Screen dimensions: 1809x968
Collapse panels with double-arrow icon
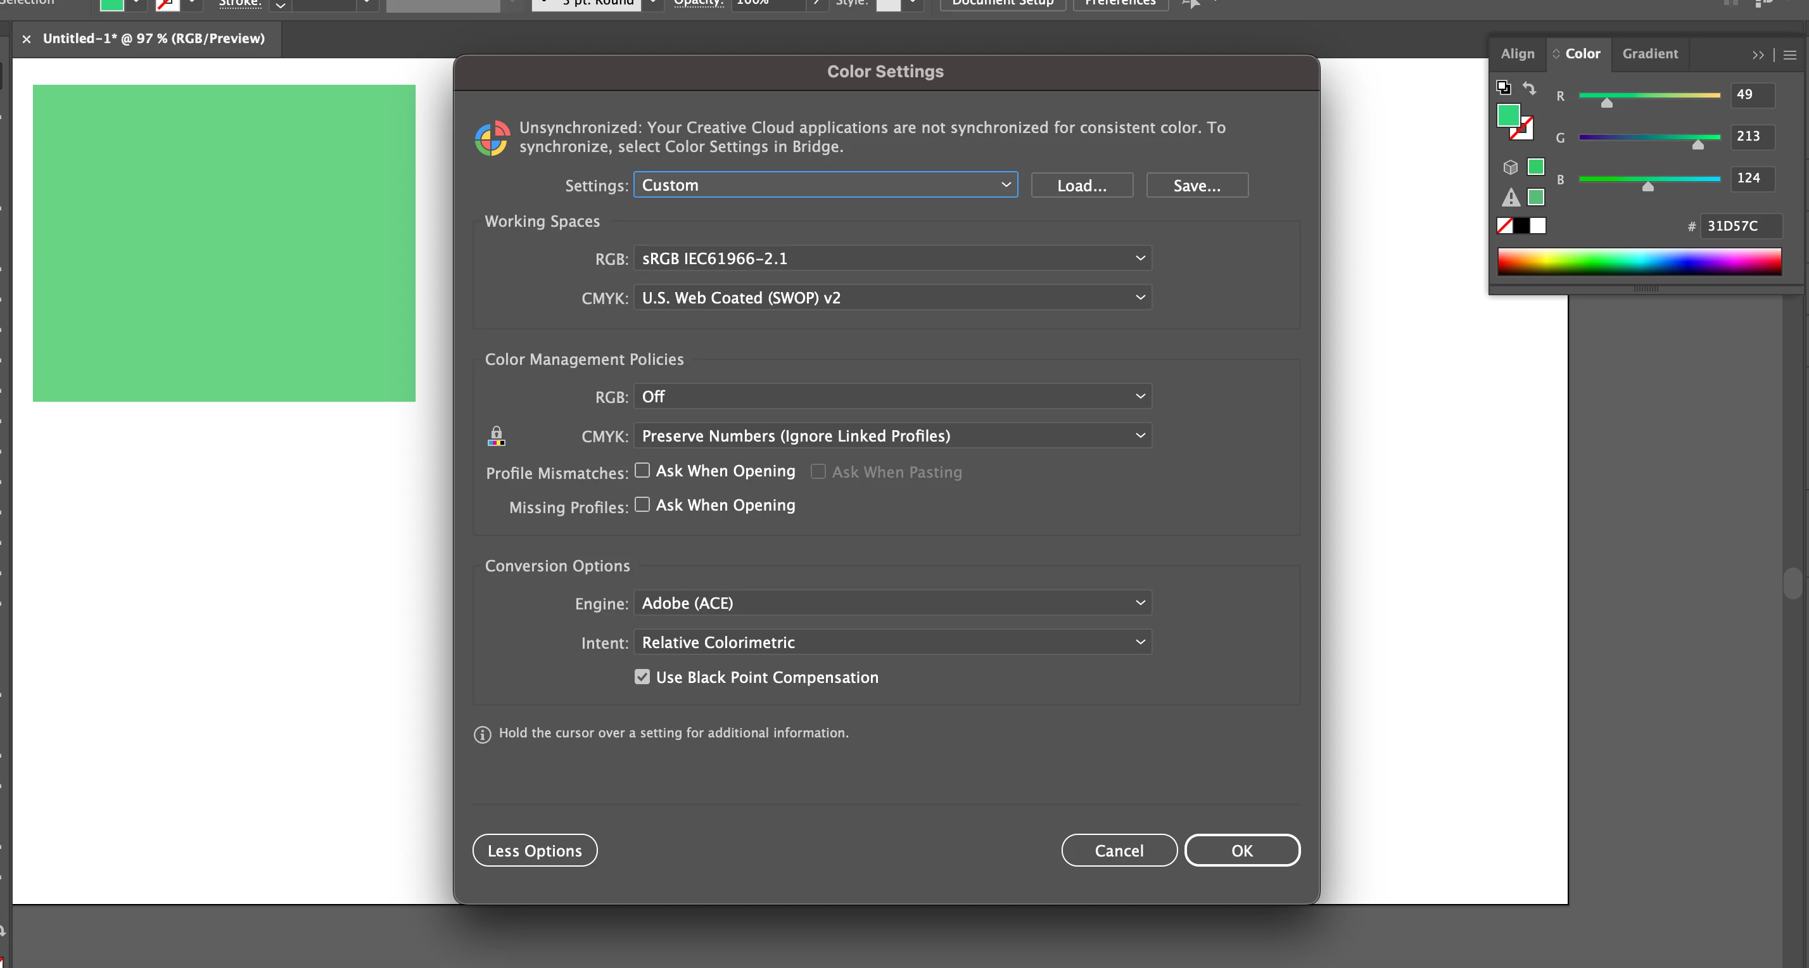[x=1758, y=54]
